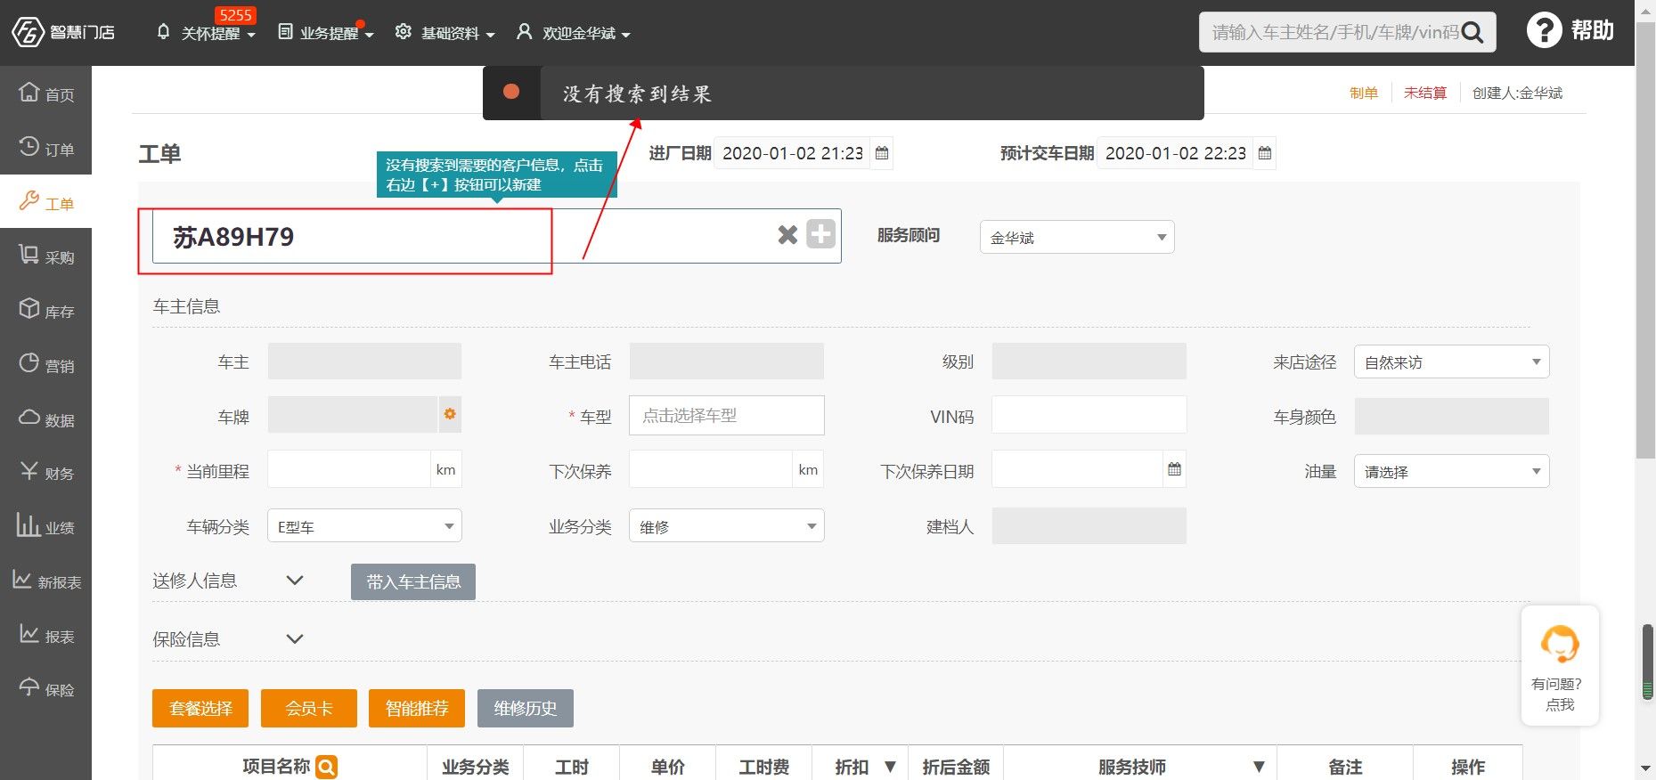Open 订单 in the sidebar

pos(46,148)
